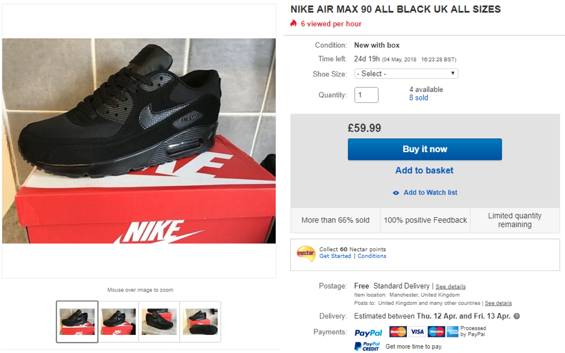
Task: Open the Shoe Size selector
Action: (405, 73)
